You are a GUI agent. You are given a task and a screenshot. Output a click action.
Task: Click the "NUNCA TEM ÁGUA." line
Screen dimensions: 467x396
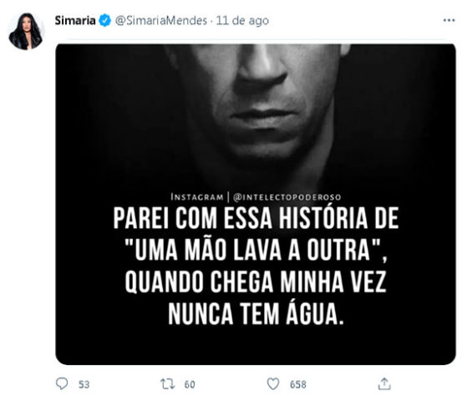click(256, 313)
